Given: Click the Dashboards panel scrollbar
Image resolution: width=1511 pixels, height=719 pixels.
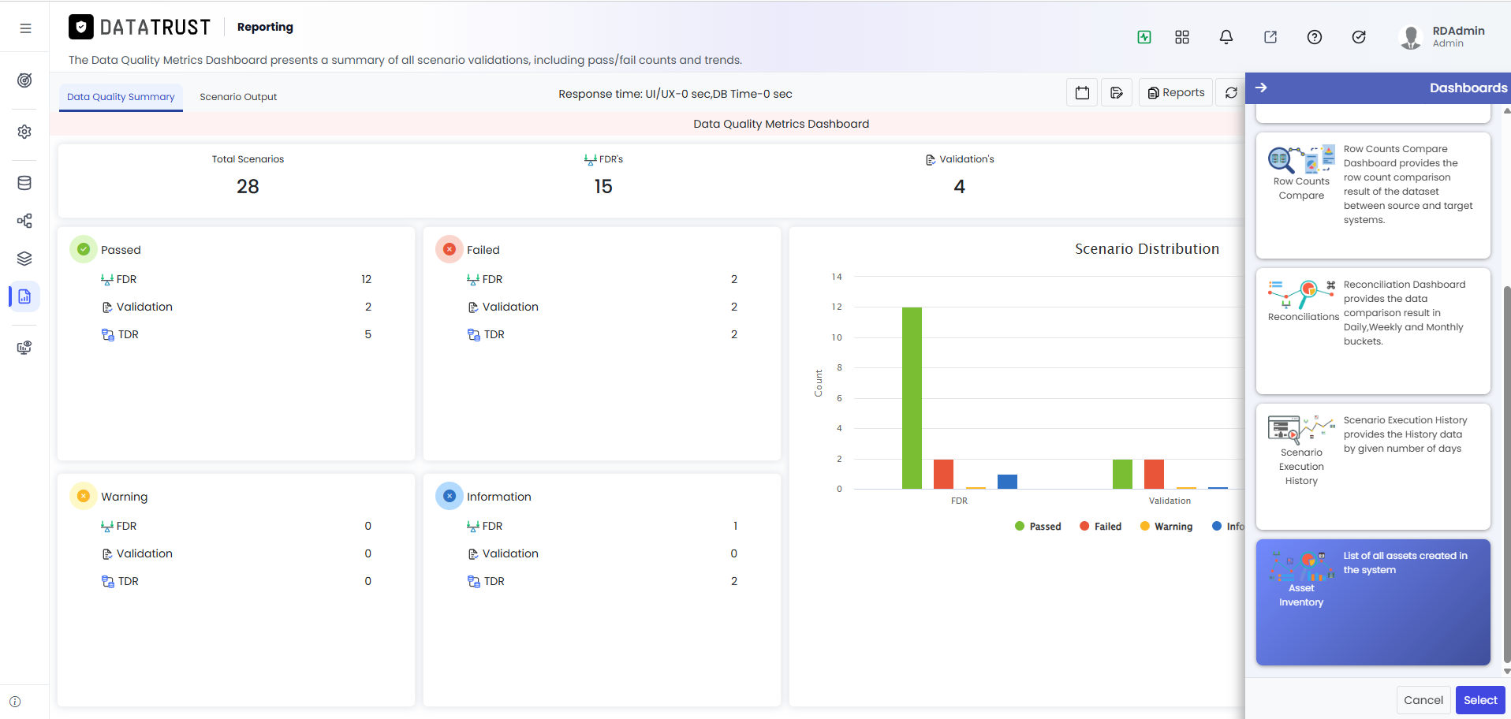Looking at the screenshot, I should [x=1507, y=473].
